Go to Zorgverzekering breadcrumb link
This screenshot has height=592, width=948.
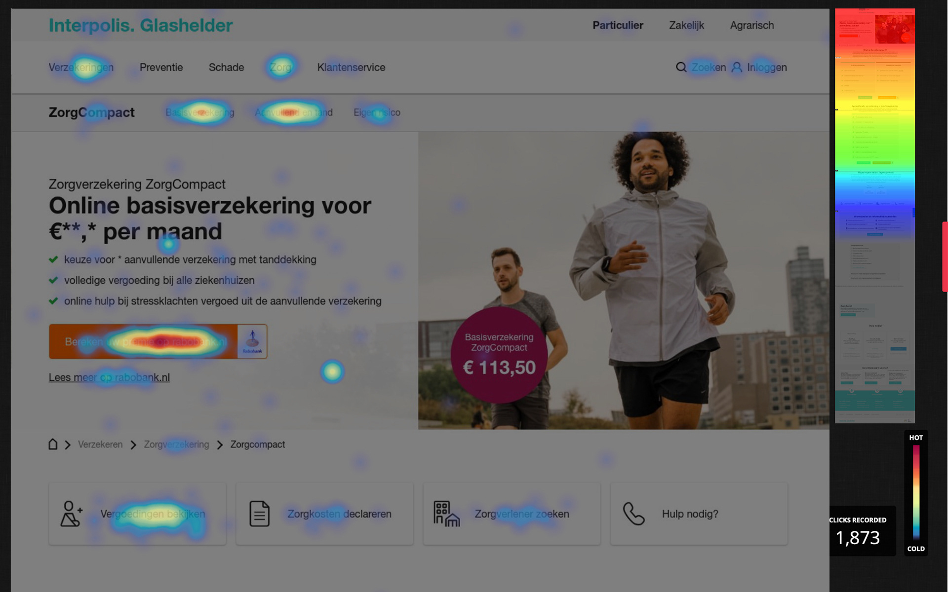(176, 444)
